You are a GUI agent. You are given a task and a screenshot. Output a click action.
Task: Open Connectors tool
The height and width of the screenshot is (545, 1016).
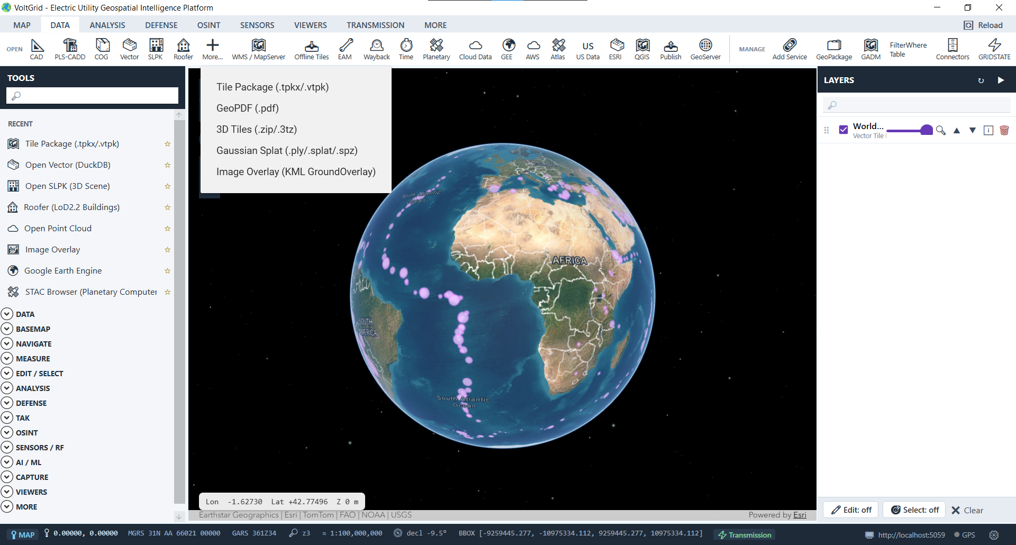pos(953,49)
